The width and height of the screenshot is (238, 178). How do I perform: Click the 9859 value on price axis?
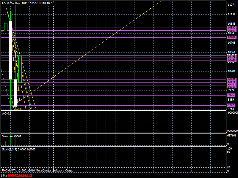coord(231,100)
